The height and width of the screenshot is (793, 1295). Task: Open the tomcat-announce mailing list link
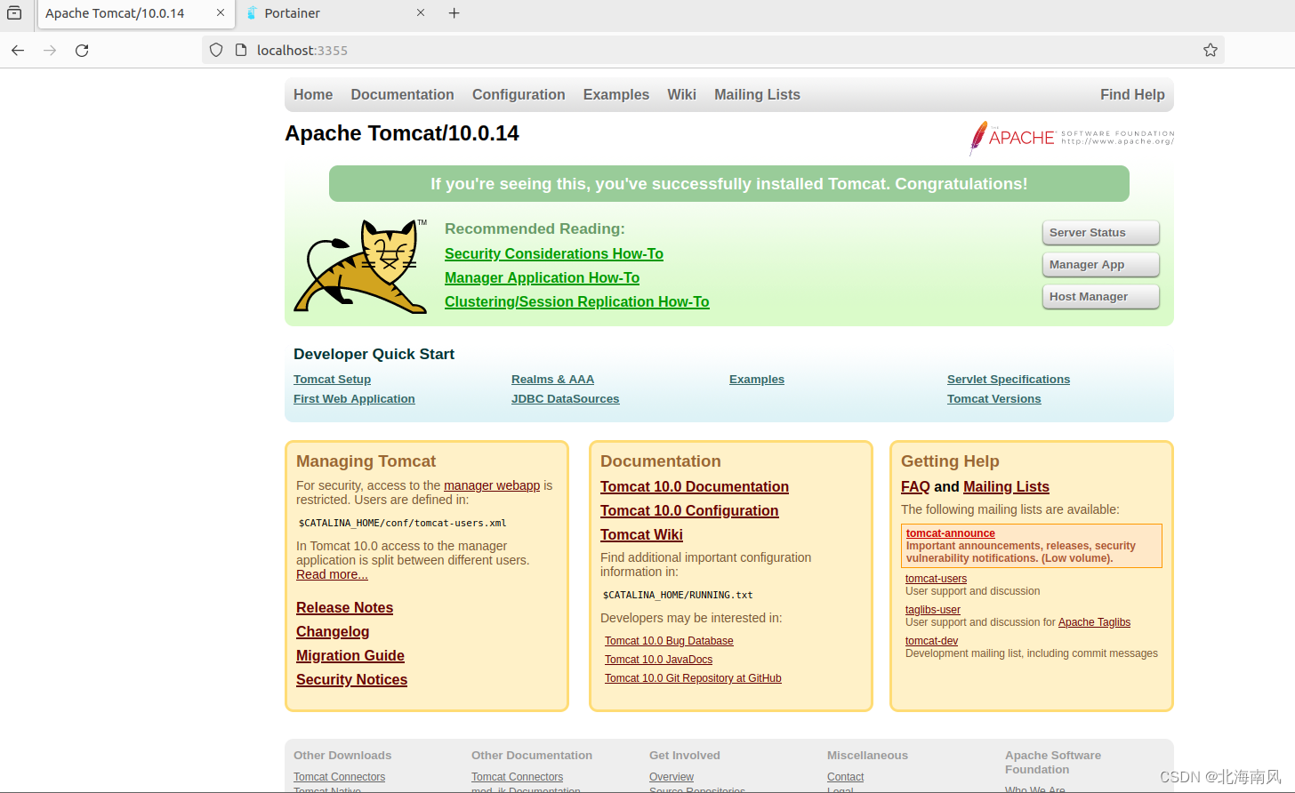point(950,533)
